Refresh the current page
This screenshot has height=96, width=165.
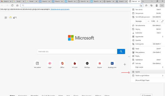[x=12, y=5]
